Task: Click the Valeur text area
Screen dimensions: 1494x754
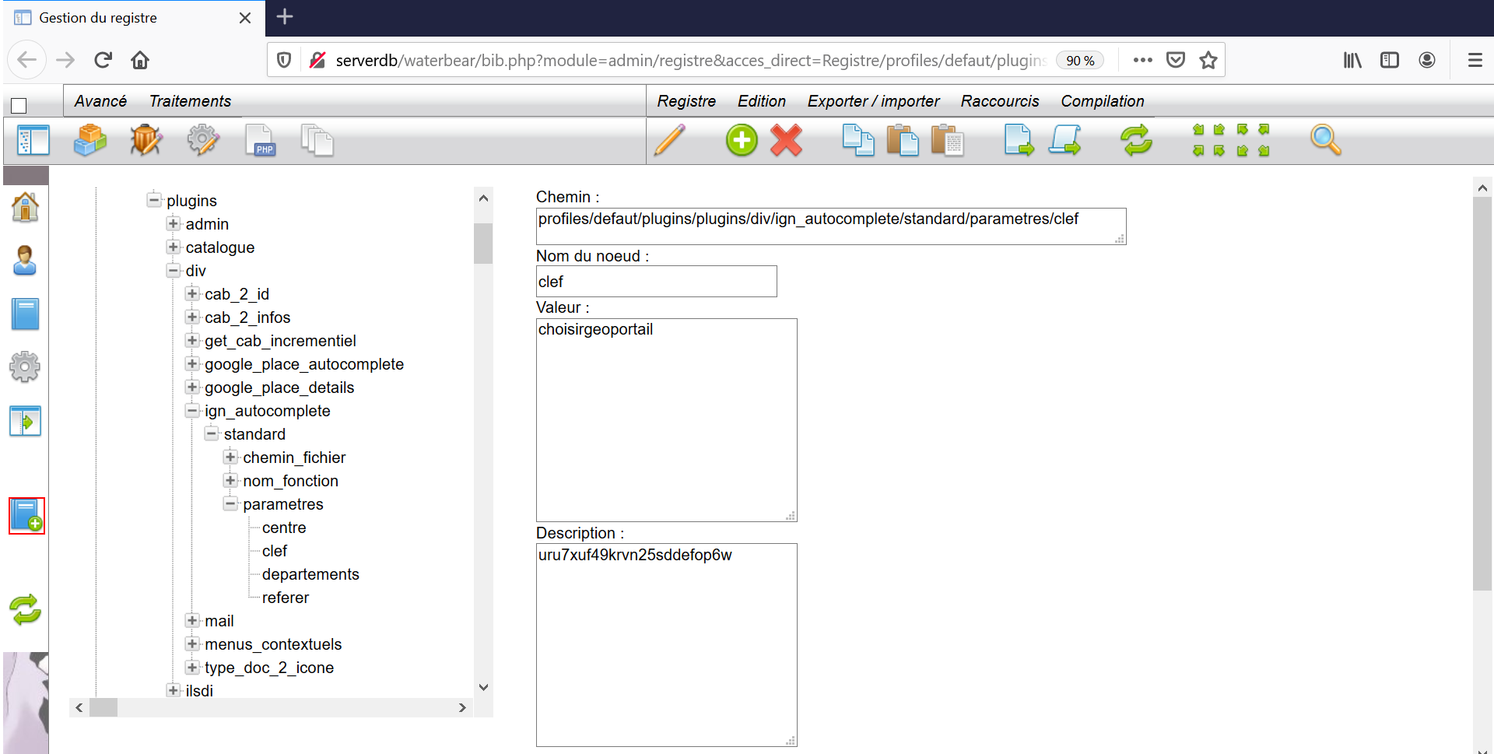Action: [666, 420]
